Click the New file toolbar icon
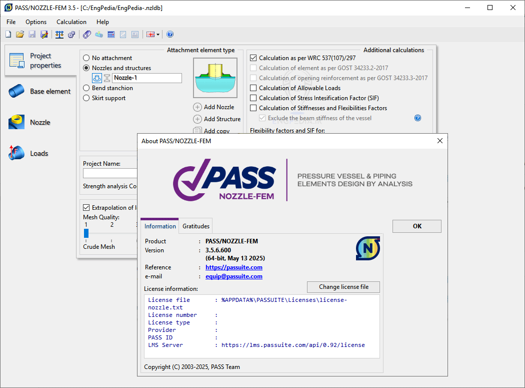 tap(8, 35)
